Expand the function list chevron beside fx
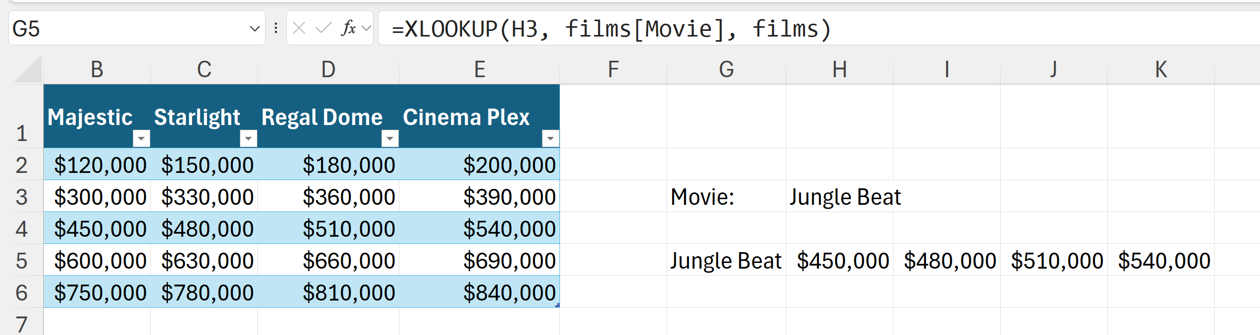 (x=366, y=28)
